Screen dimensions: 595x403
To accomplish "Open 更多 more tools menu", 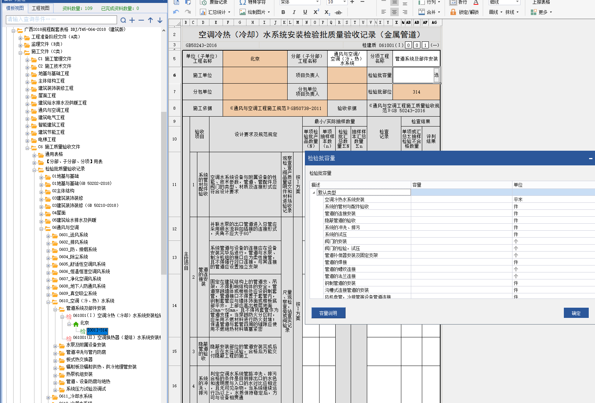I will click(541, 12).
